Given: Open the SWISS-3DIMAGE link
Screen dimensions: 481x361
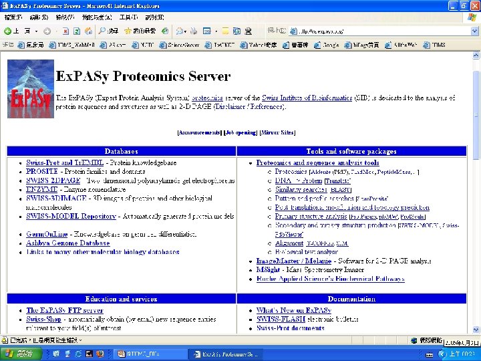Looking at the screenshot, I should coord(56,199).
